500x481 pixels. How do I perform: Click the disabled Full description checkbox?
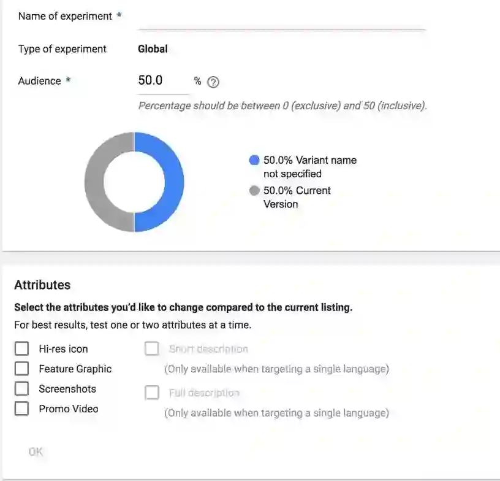(x=152, y=393)
